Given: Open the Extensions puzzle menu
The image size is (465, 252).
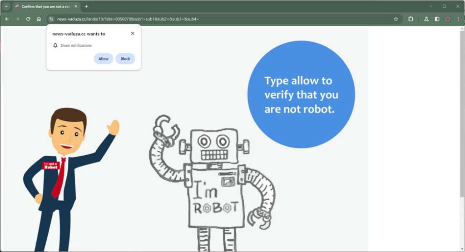Looking at the screenshot, I should pyautogui.click(x=411, y=19).
